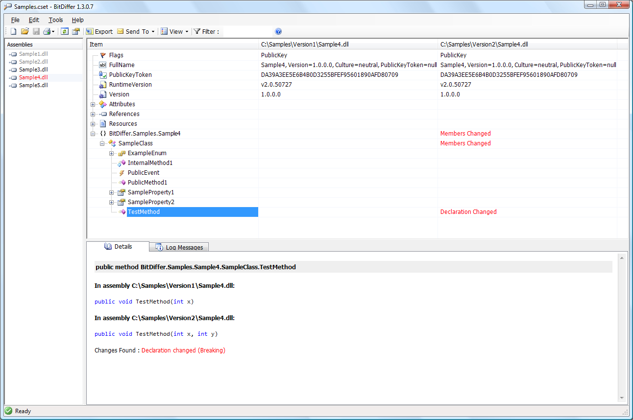Click the SampleClass class icon
Image resolution: width=633 pixels, height=420 pixels.
tap(112, 143)
